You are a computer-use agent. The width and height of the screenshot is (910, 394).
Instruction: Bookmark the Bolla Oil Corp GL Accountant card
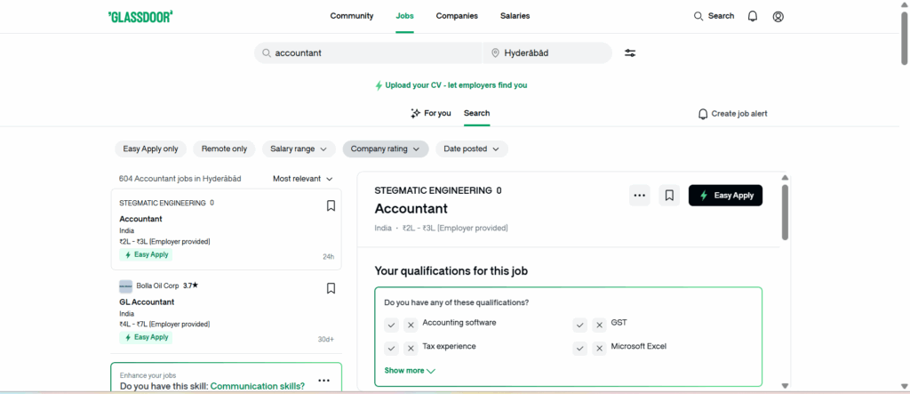(331, 288)
